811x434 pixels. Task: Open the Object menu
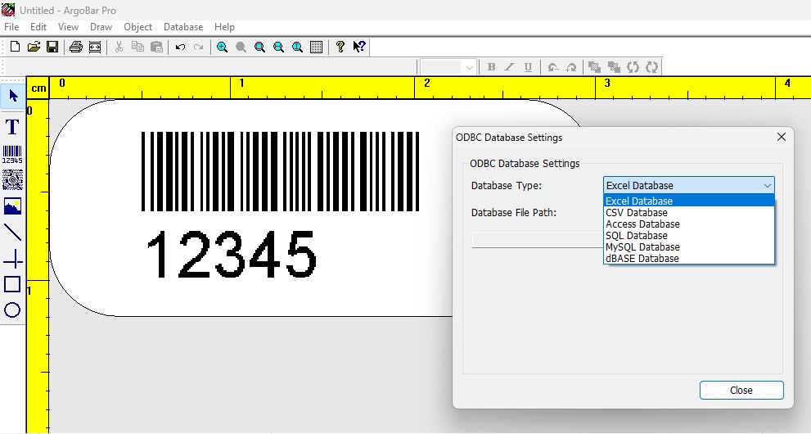point(137,27)
